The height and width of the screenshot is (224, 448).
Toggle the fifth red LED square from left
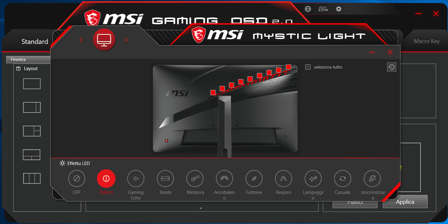250,79
